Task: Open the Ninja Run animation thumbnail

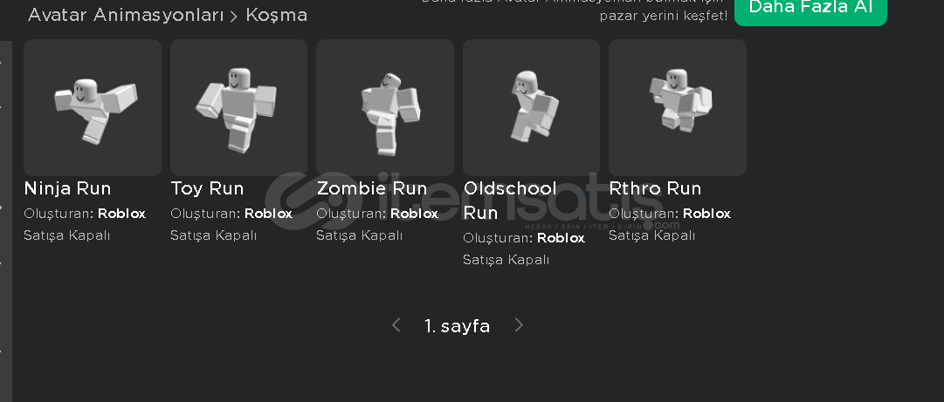Action: (92, 107)
